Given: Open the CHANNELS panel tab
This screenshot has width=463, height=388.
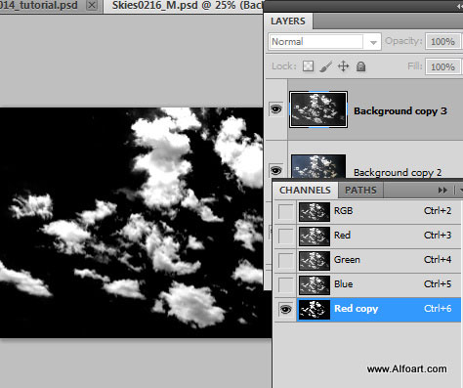Looking at the screenshot, I should click(305, 191).
